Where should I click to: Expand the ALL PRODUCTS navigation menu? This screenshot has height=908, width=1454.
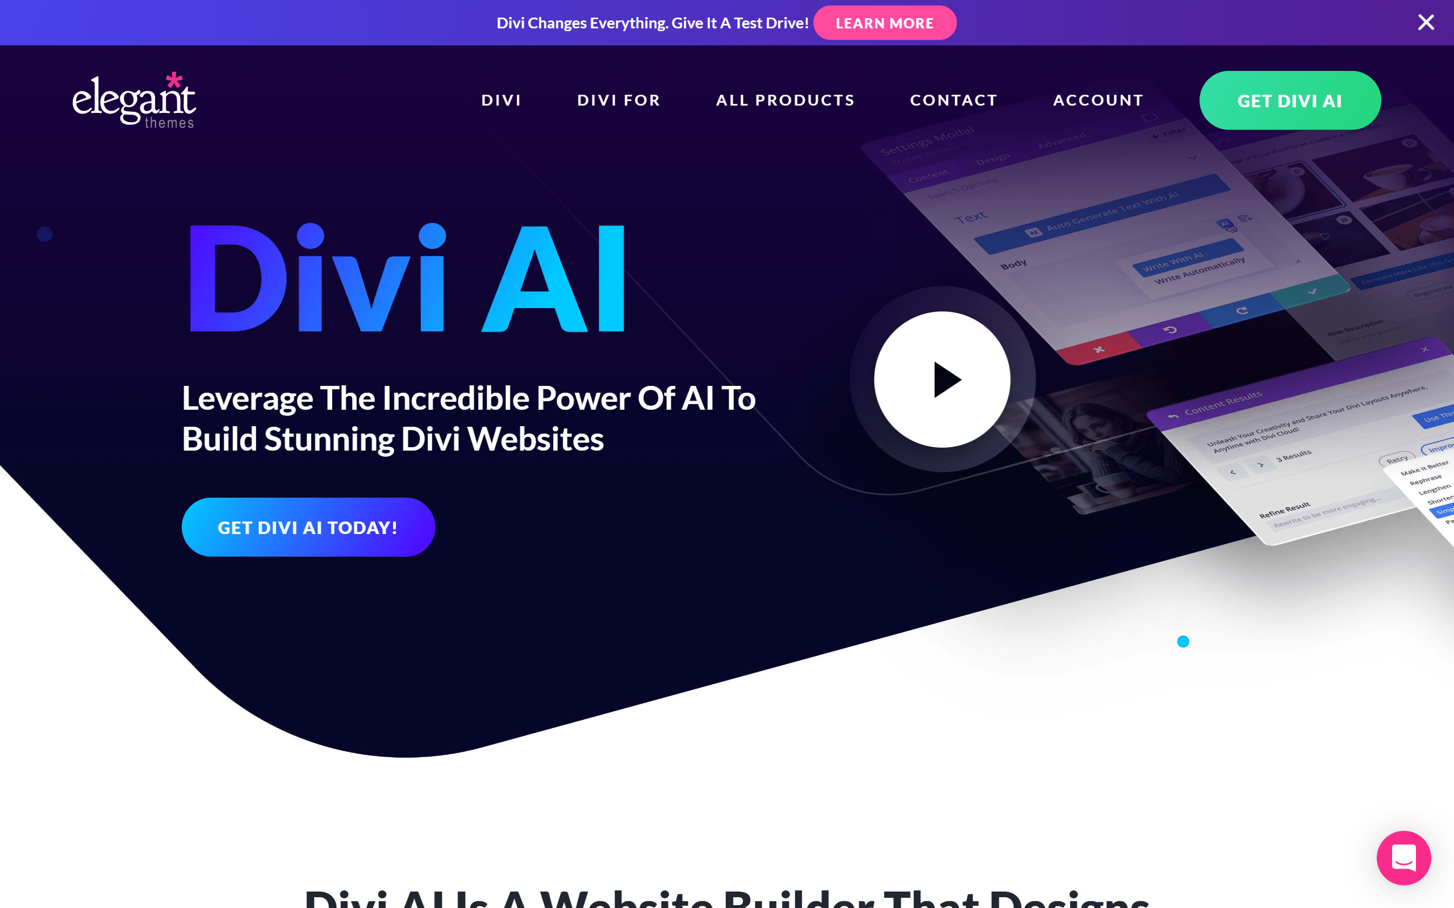[x=785, y=99]
